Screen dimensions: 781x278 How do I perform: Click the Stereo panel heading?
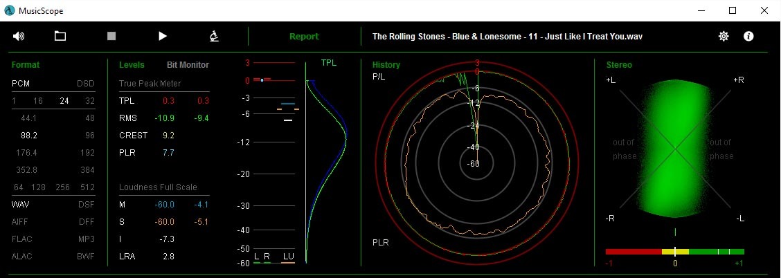tap(619, 65)
